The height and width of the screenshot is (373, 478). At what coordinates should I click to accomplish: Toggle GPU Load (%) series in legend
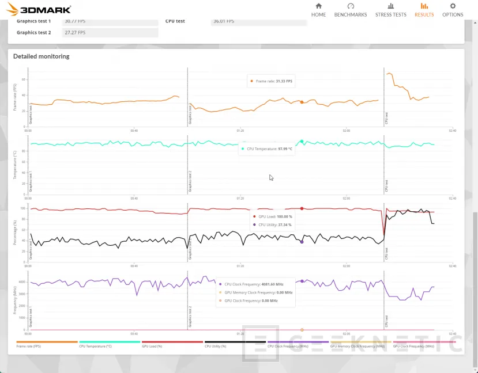152,347
